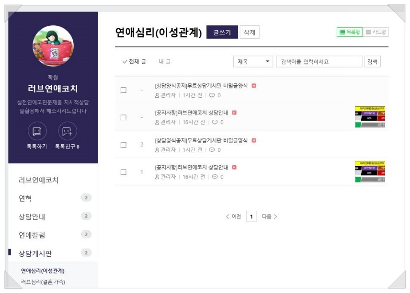Go to previous page with 이전 arrow
The image size is (410, 293).
pos(233,216)
